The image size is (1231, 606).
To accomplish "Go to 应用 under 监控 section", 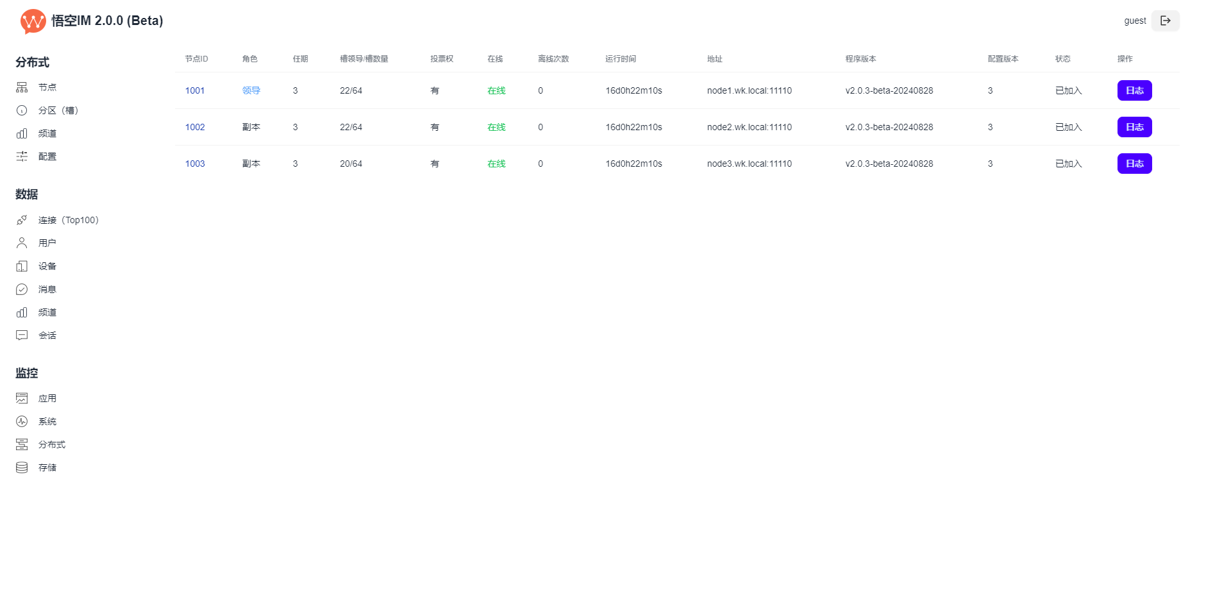I will (x=47, y=398).
